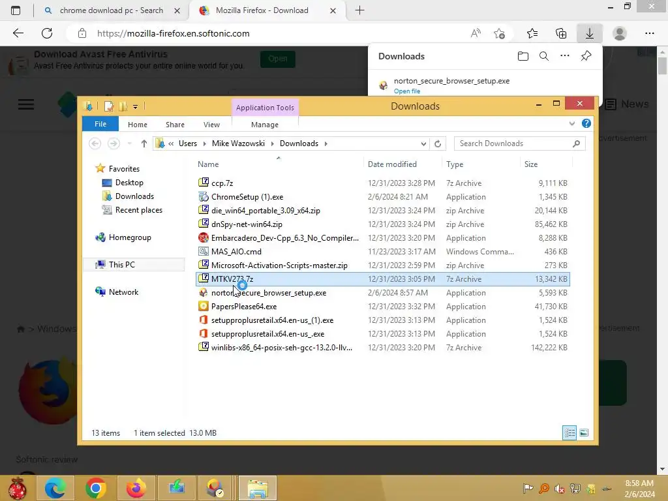Click Explorer Help question mark icon

(x=586, y=123)
